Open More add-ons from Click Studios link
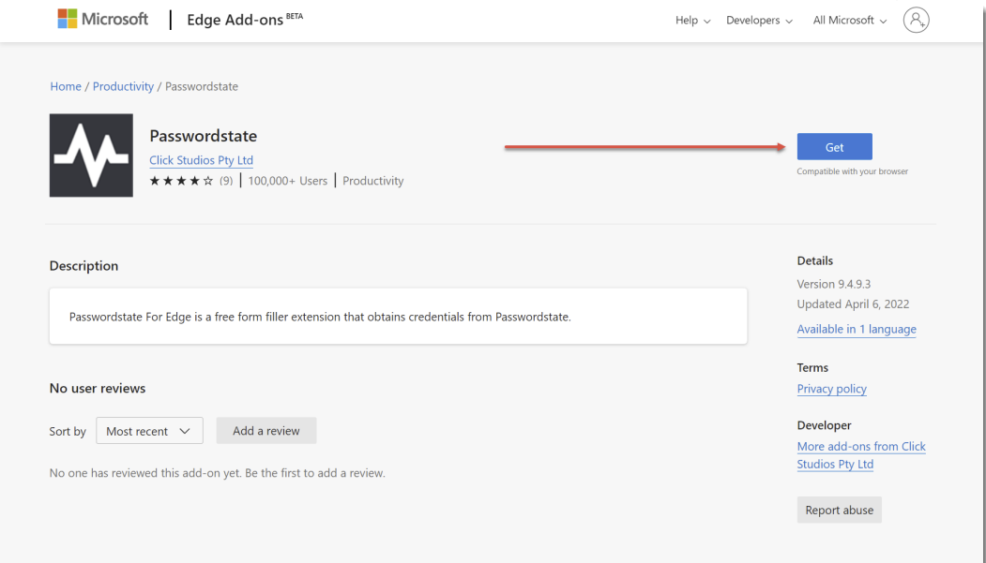Image resolution: width=986 pixels, height=563 pixels. point(861,455)
